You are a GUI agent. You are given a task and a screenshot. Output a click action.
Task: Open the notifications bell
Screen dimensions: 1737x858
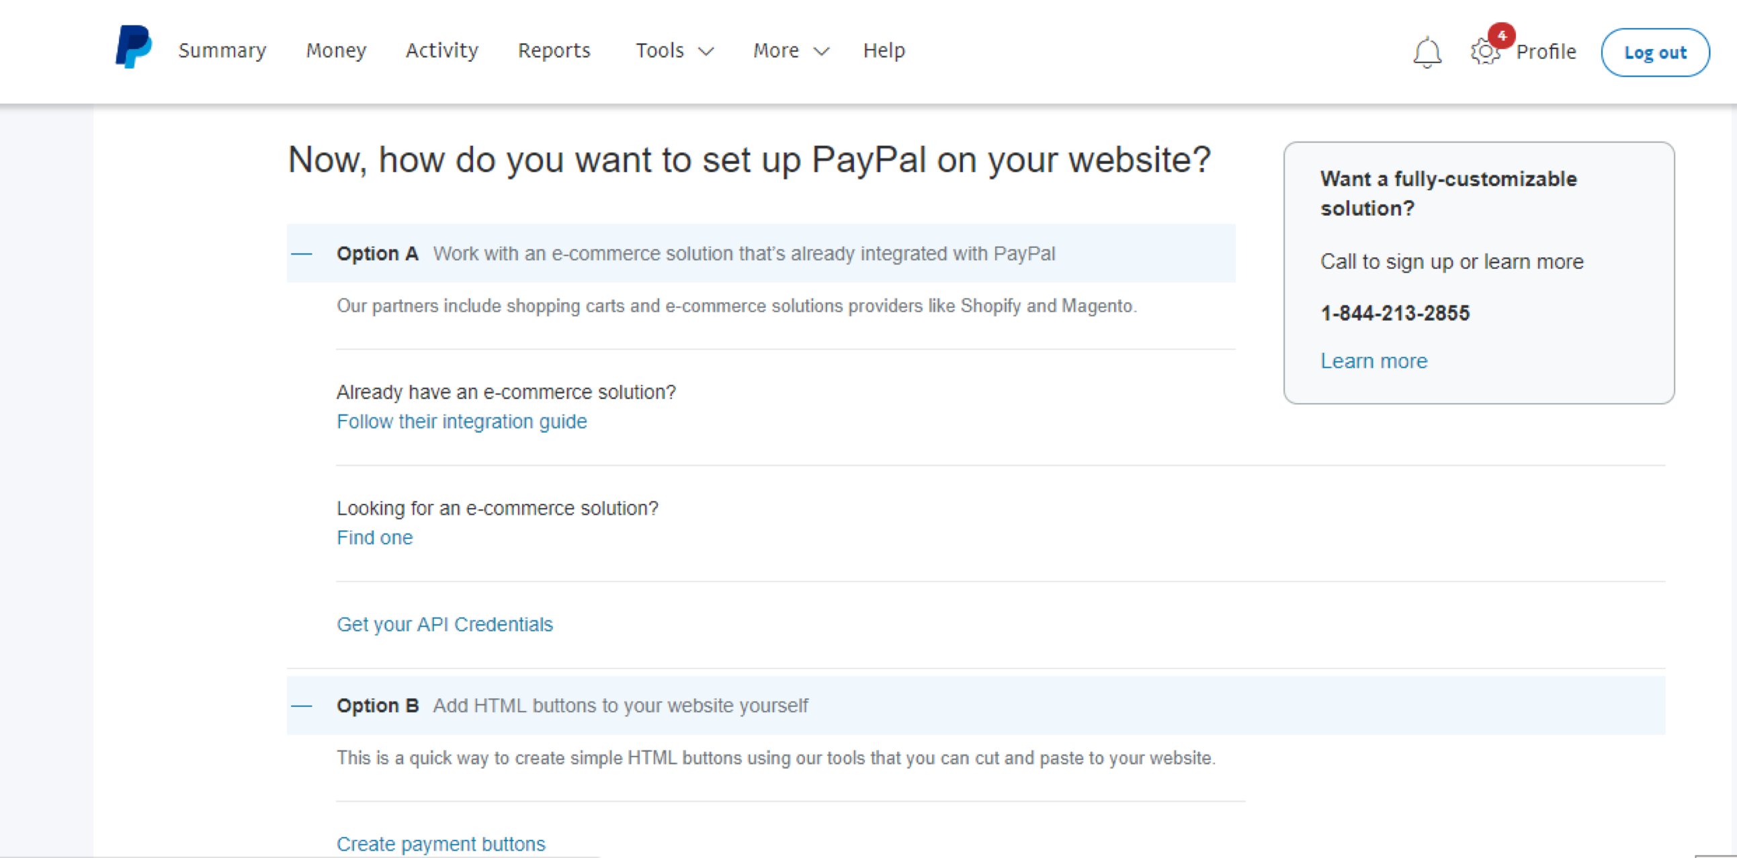click(x=1427, y=52)
